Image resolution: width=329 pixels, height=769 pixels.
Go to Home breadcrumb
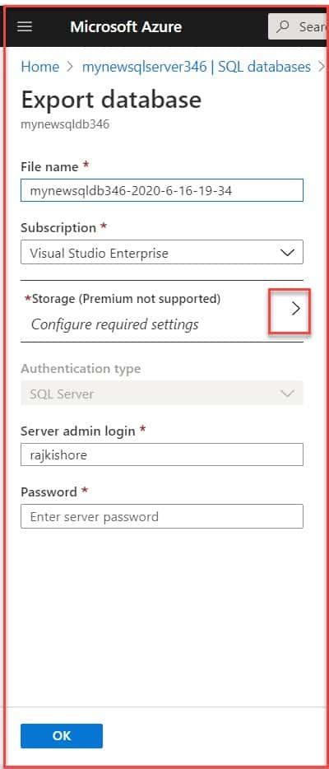(40, 67)
